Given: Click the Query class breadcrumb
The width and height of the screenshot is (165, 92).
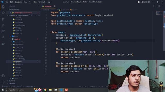Looking at the screenshot, I should [73, 10].
